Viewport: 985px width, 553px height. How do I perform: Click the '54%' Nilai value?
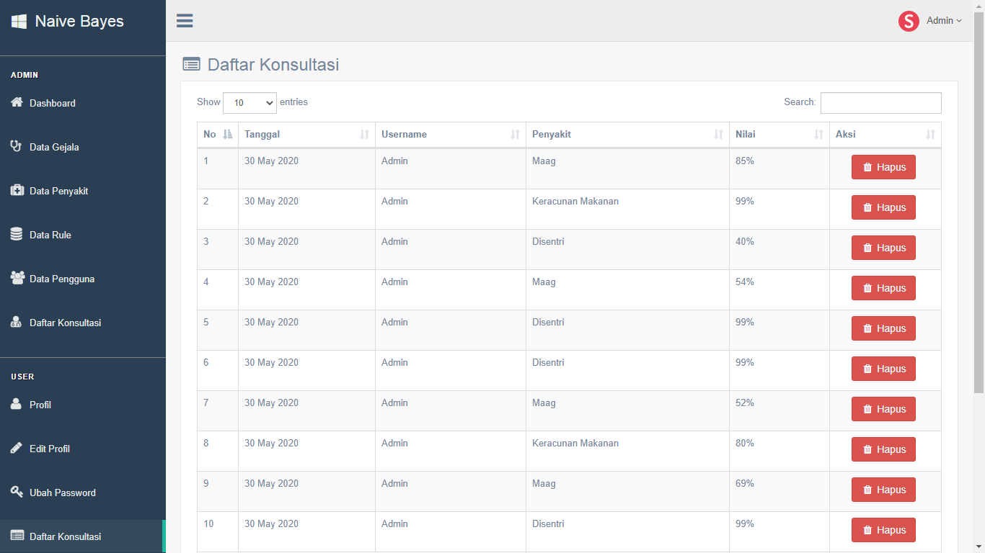pyautogui.click(x=745, y=282)
